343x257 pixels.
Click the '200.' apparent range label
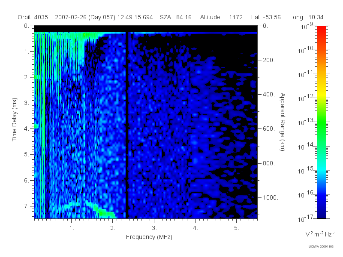[x=269, y=60]
